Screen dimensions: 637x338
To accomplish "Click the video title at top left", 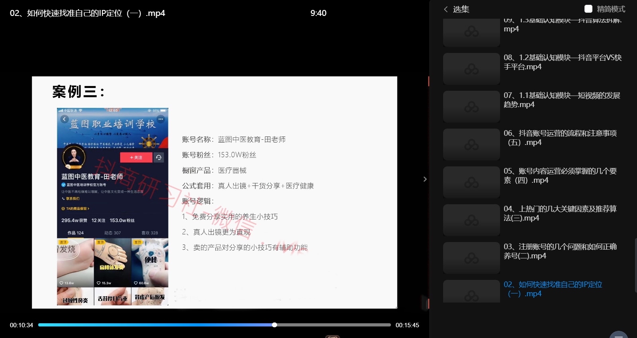I will coord(87,13).
